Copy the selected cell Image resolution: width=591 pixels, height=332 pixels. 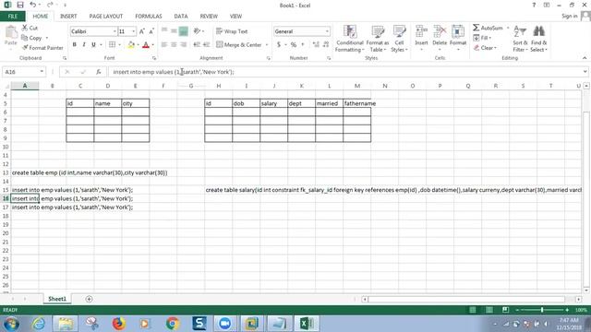tap(32, 38)
